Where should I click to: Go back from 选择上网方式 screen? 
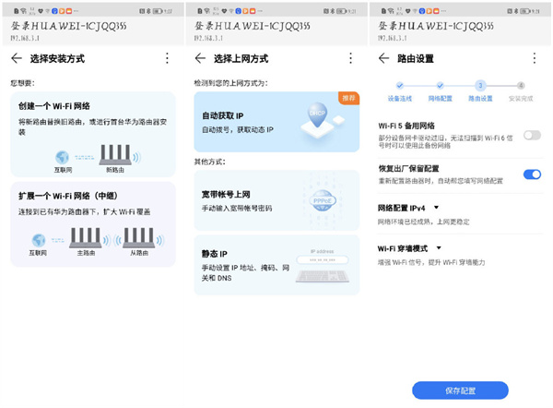point(200,58)
